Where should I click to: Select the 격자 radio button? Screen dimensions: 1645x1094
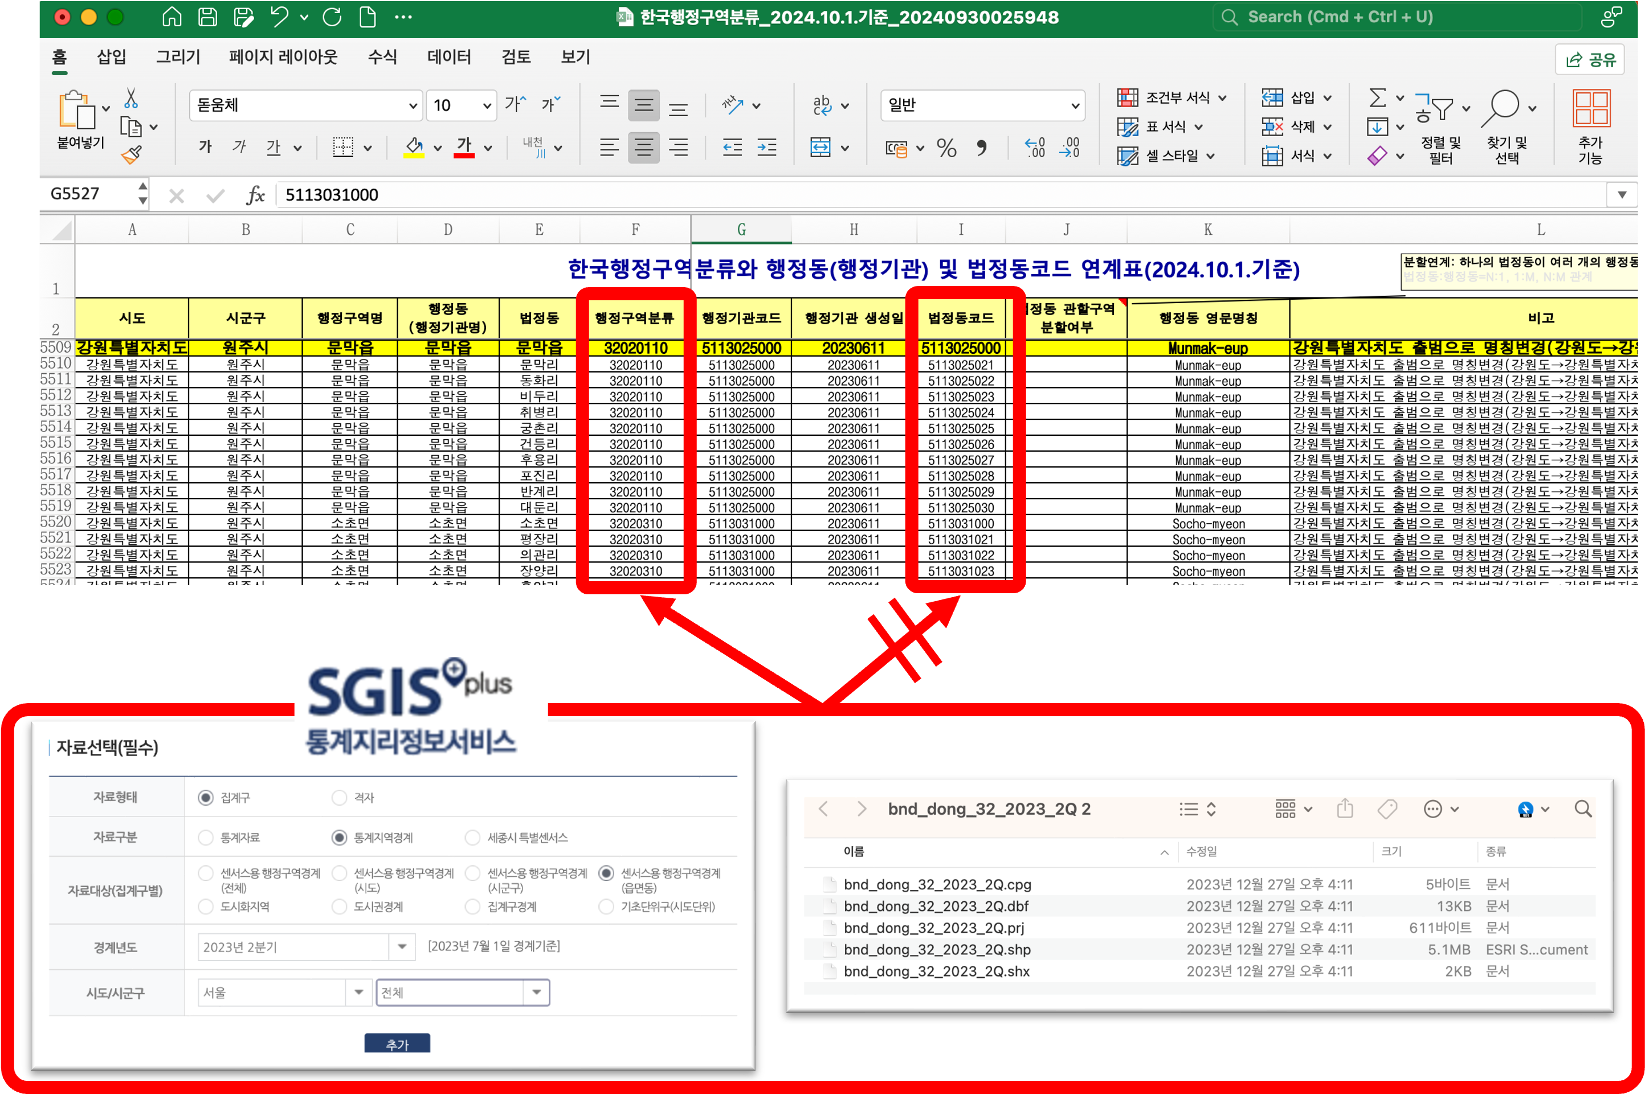(x=339, y=798)
